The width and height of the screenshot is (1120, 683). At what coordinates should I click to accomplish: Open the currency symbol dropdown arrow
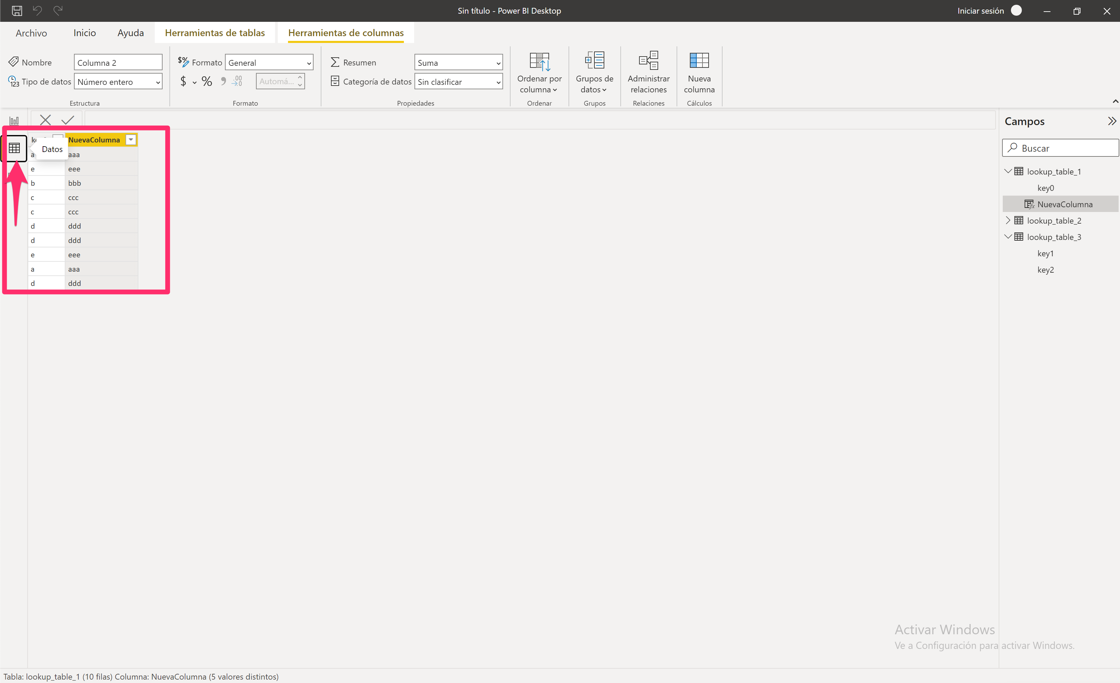click(x=195, y=83)
